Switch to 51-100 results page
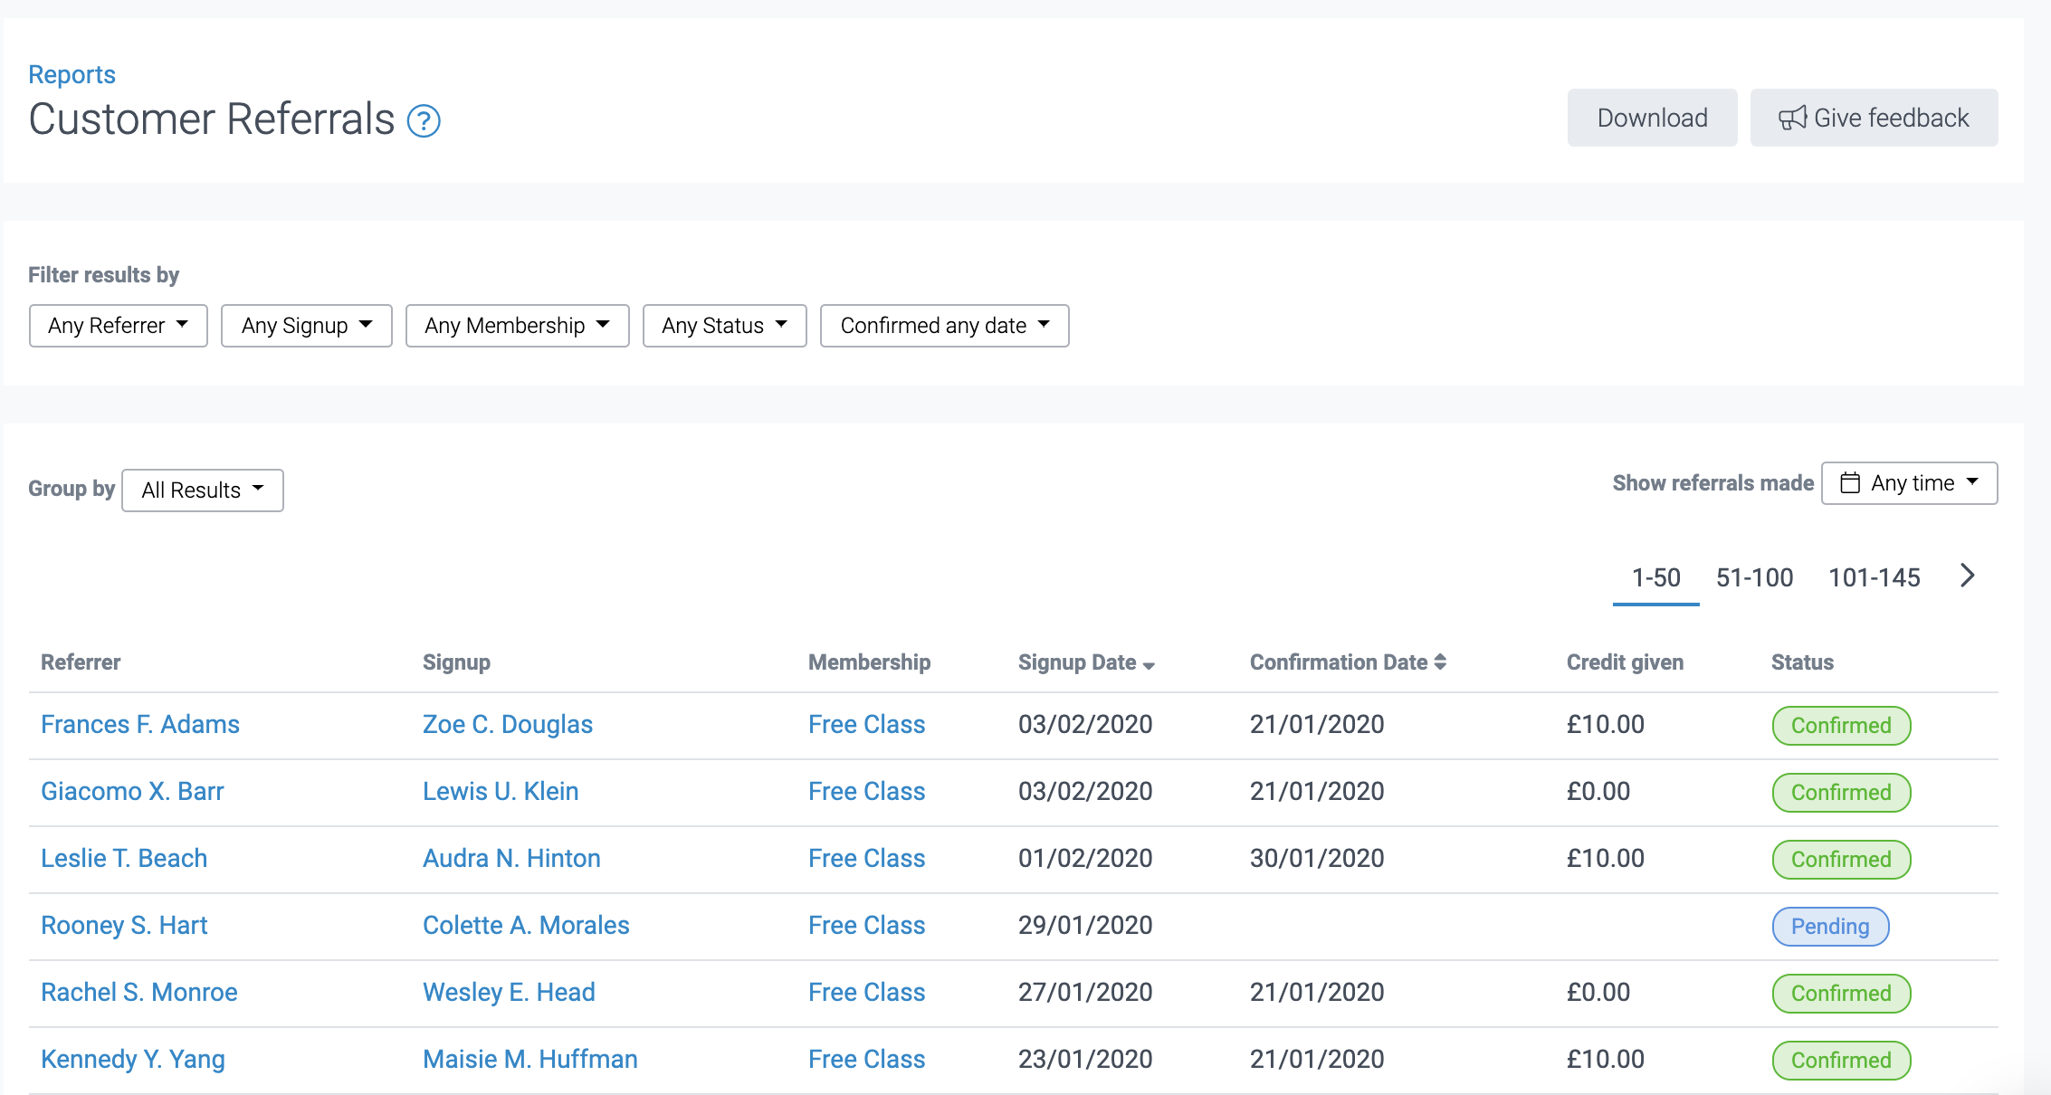 (x=1754, y=577)
